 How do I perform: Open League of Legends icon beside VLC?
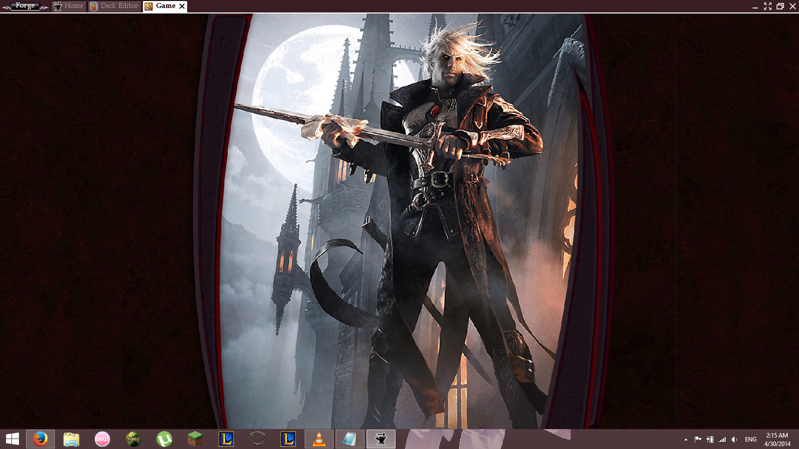[288, 439]
